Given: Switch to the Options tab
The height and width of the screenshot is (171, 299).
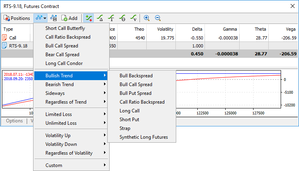Looking at the screenshot, I should [x=14, y=121].
